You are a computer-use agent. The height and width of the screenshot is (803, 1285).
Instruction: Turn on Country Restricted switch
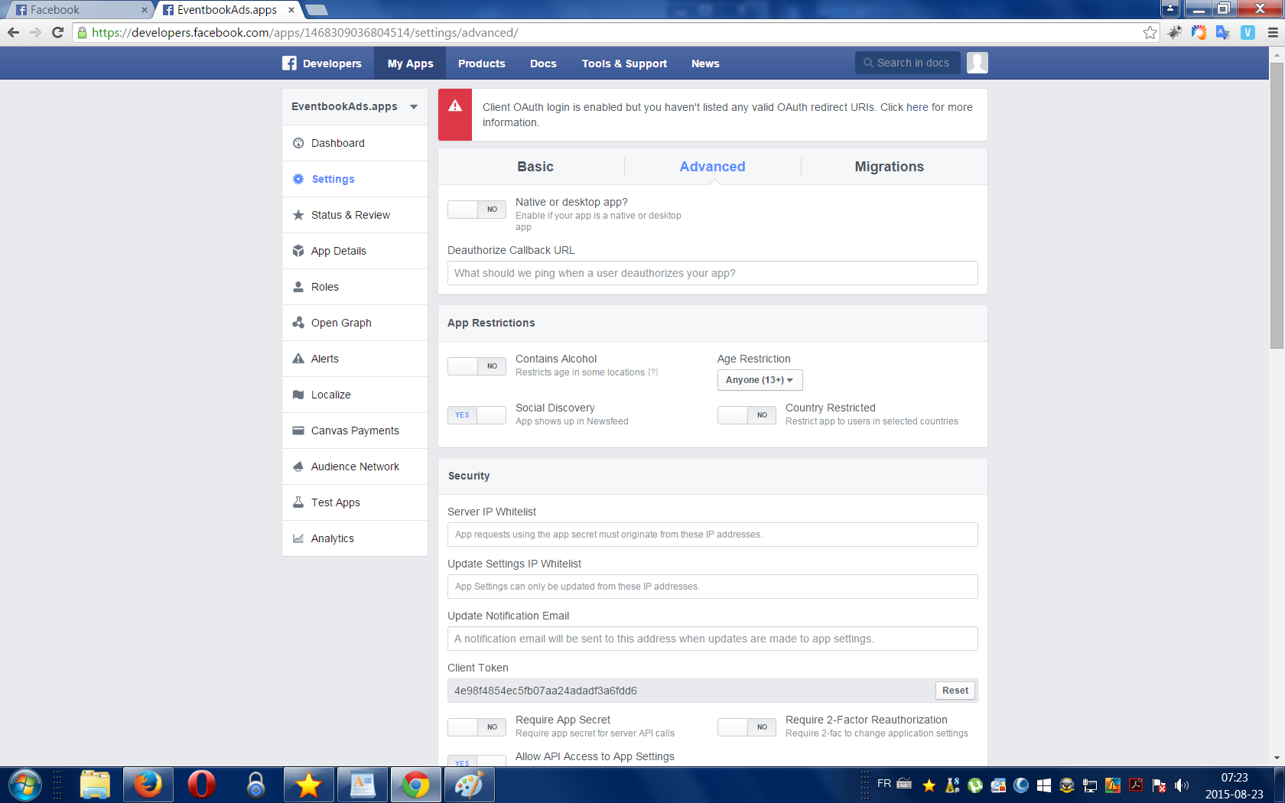(747, 415)
